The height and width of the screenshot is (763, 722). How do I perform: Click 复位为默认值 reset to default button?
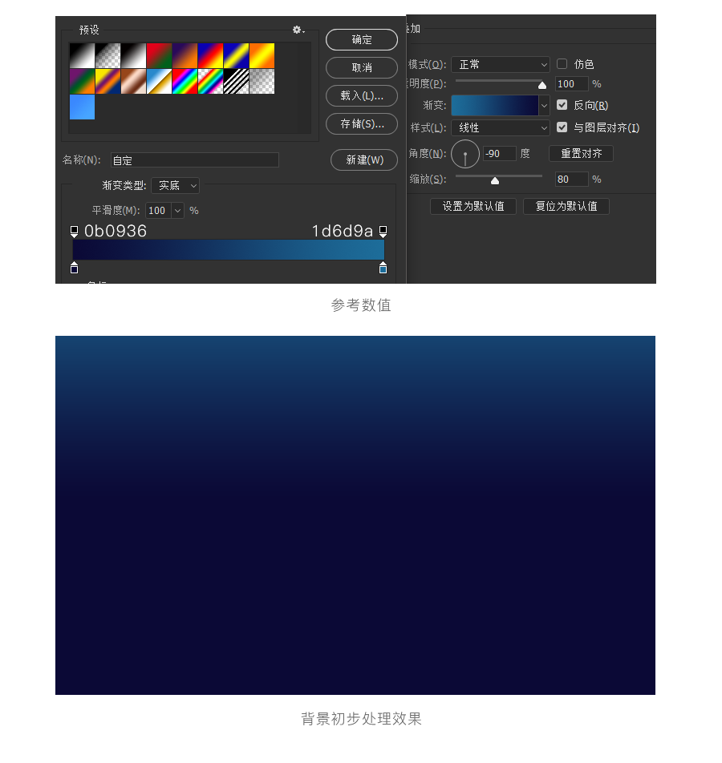coord(566,206)
